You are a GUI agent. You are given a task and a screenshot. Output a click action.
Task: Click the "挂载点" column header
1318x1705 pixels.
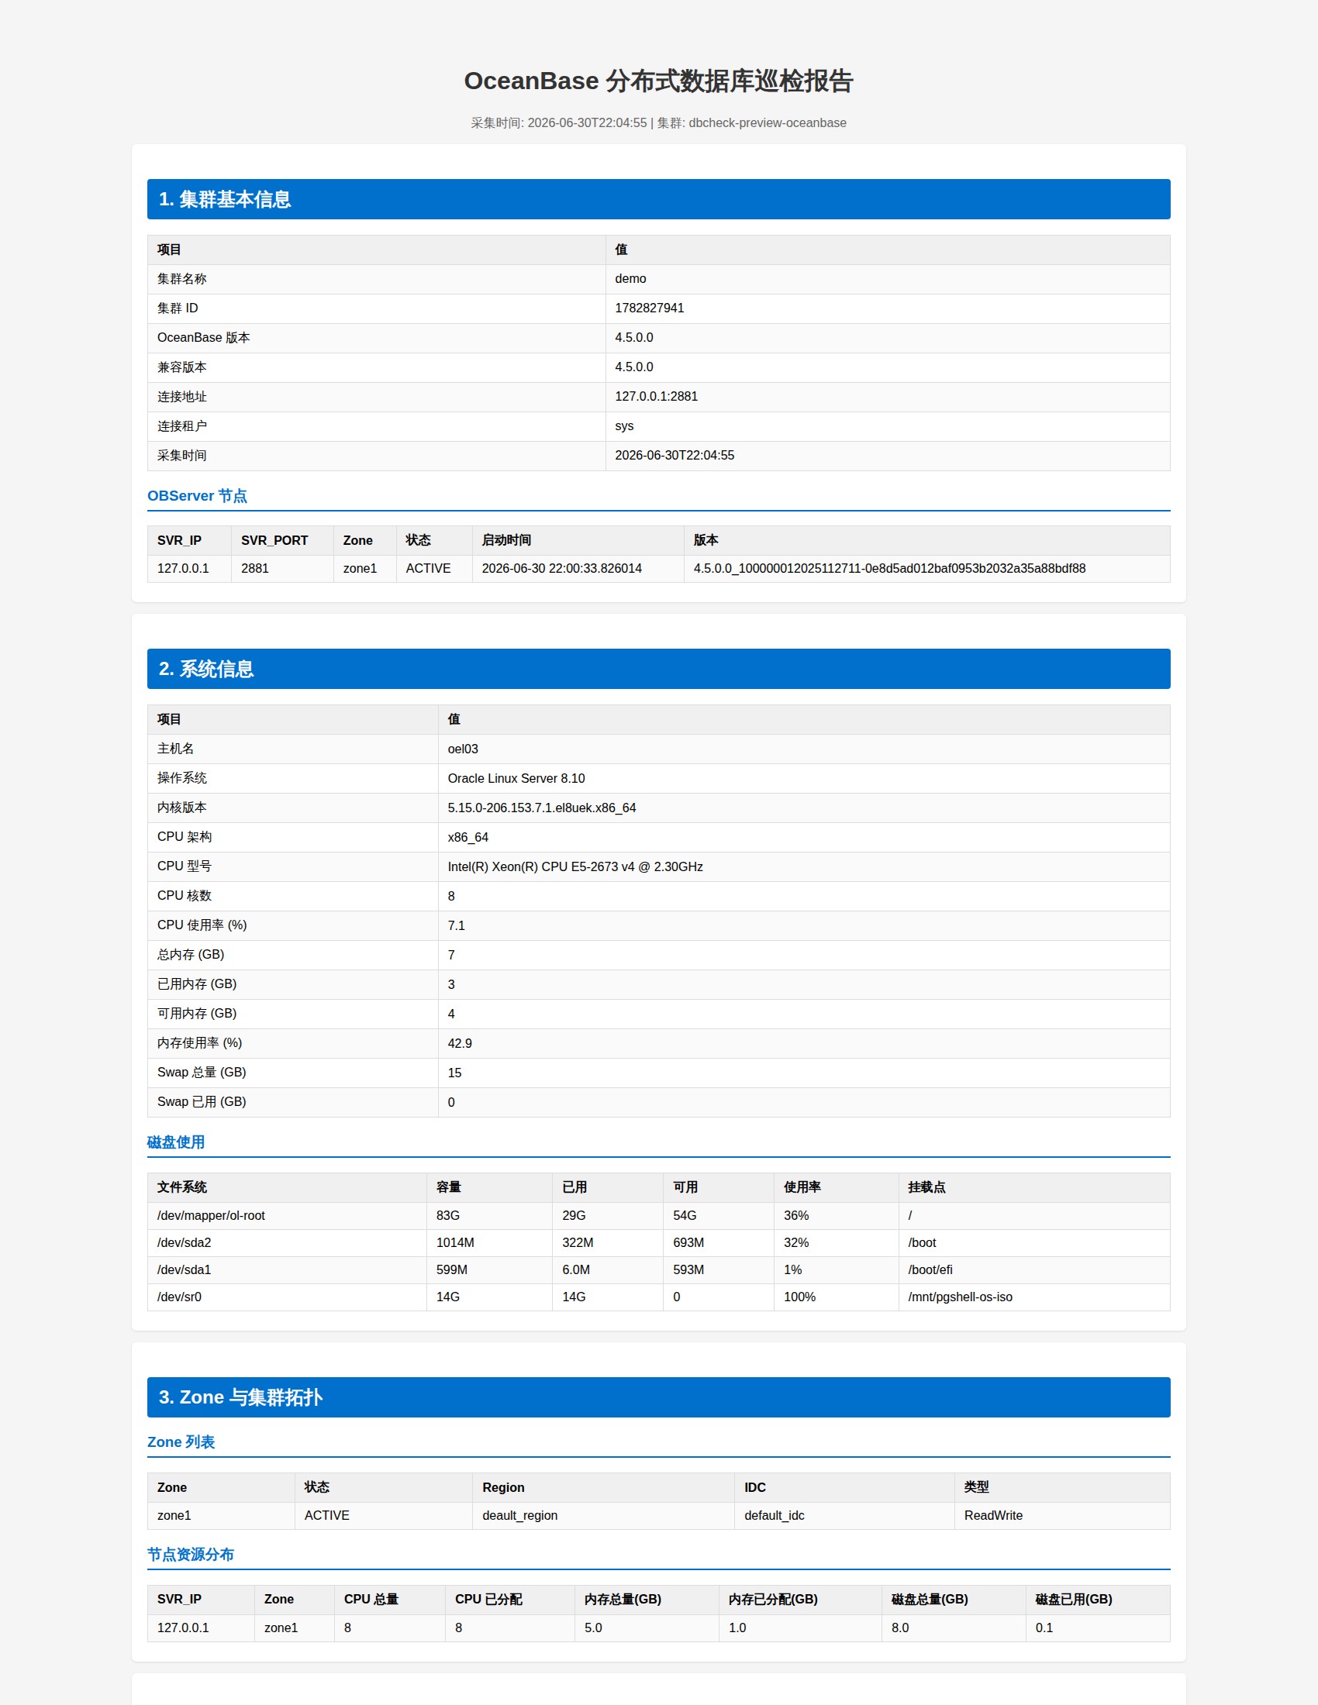click(x=926, y=1187)
